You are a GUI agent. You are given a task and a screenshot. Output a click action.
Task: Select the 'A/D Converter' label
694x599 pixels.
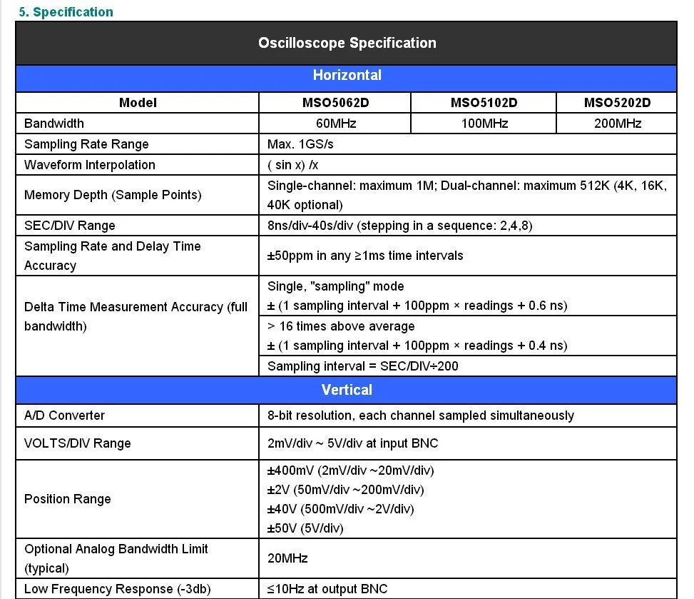tap(64, 416)
